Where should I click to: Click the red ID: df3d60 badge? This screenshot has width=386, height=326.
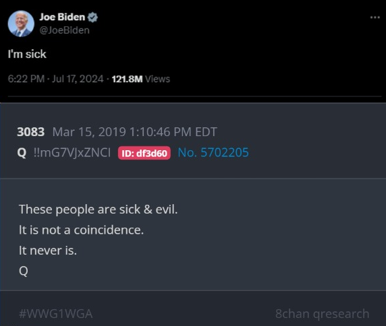144,153
